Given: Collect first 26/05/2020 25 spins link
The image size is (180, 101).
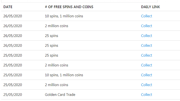Looking at the screenshot, I should pyautogui.click(x=147, y=36).
